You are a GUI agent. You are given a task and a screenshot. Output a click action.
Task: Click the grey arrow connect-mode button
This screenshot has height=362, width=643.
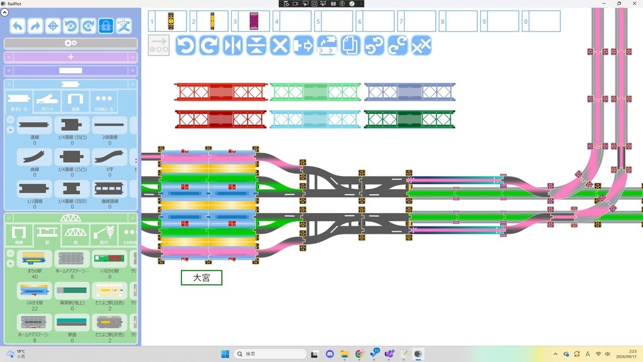(x=159, y=45)
